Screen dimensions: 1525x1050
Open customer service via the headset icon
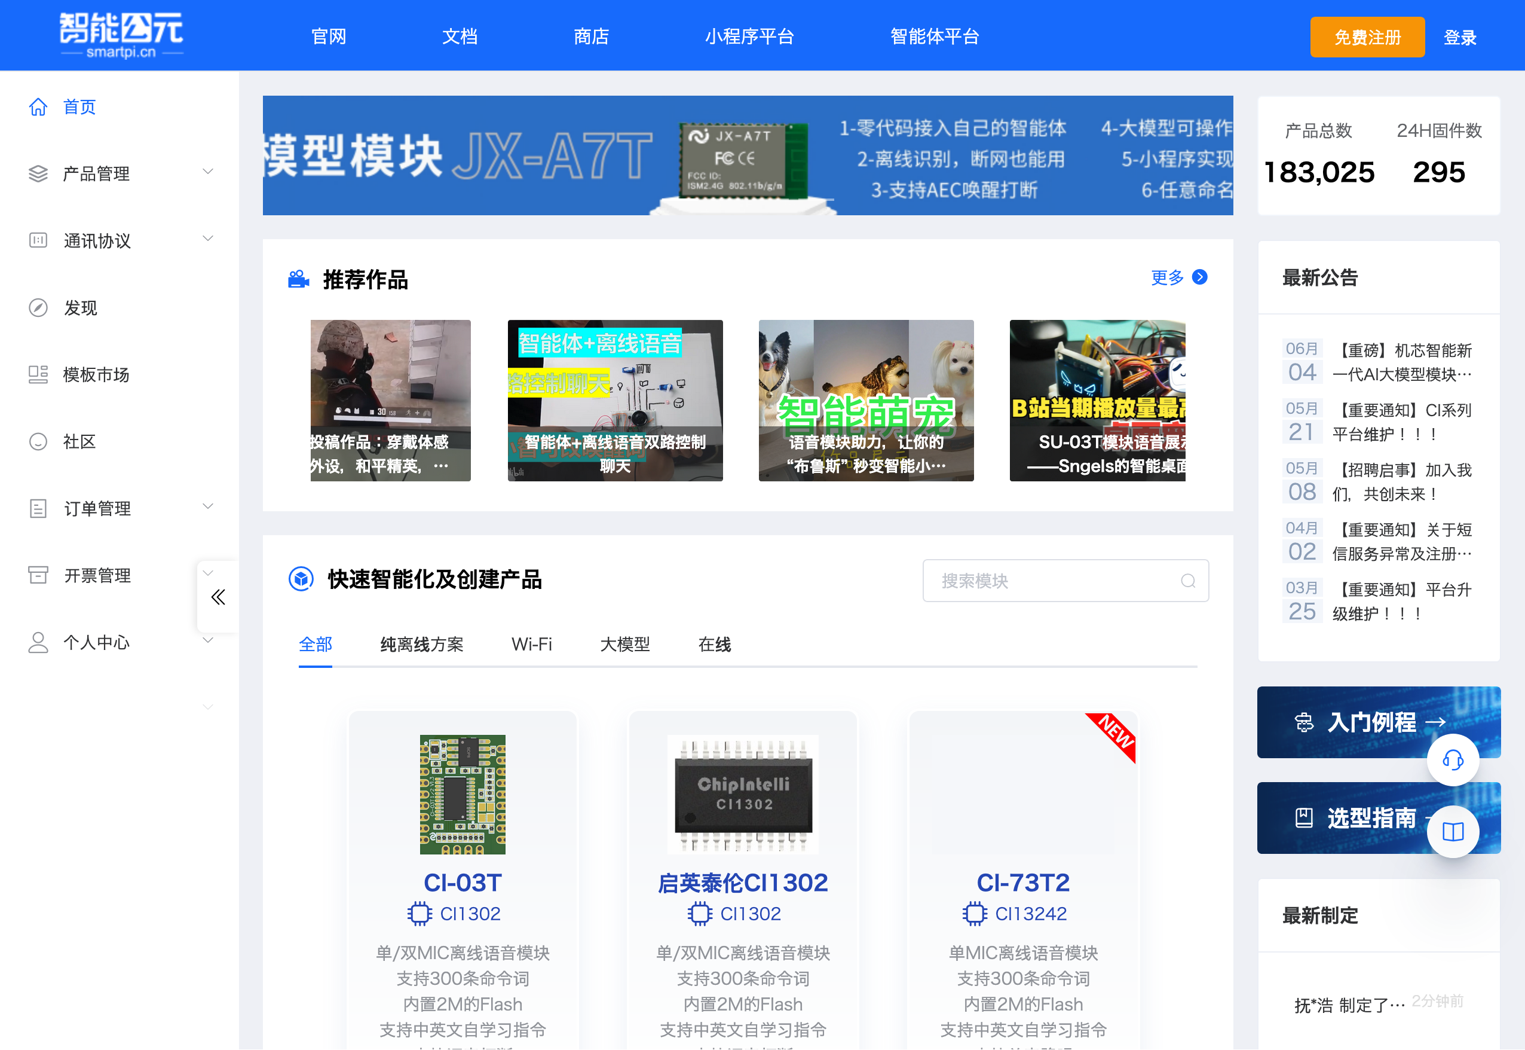click(1453, 760)
